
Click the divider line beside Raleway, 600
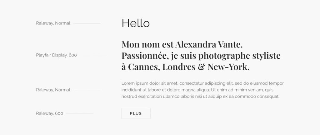pyautogui.click(x=80, y=114)
